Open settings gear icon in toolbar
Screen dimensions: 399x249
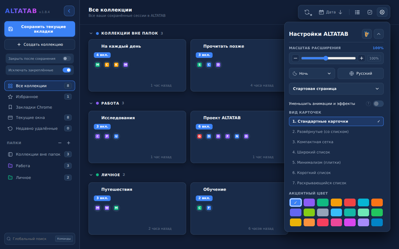click(382, 12)
